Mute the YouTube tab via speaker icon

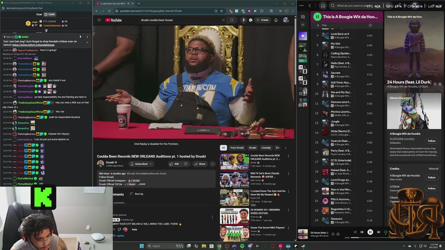pos(128,3)
